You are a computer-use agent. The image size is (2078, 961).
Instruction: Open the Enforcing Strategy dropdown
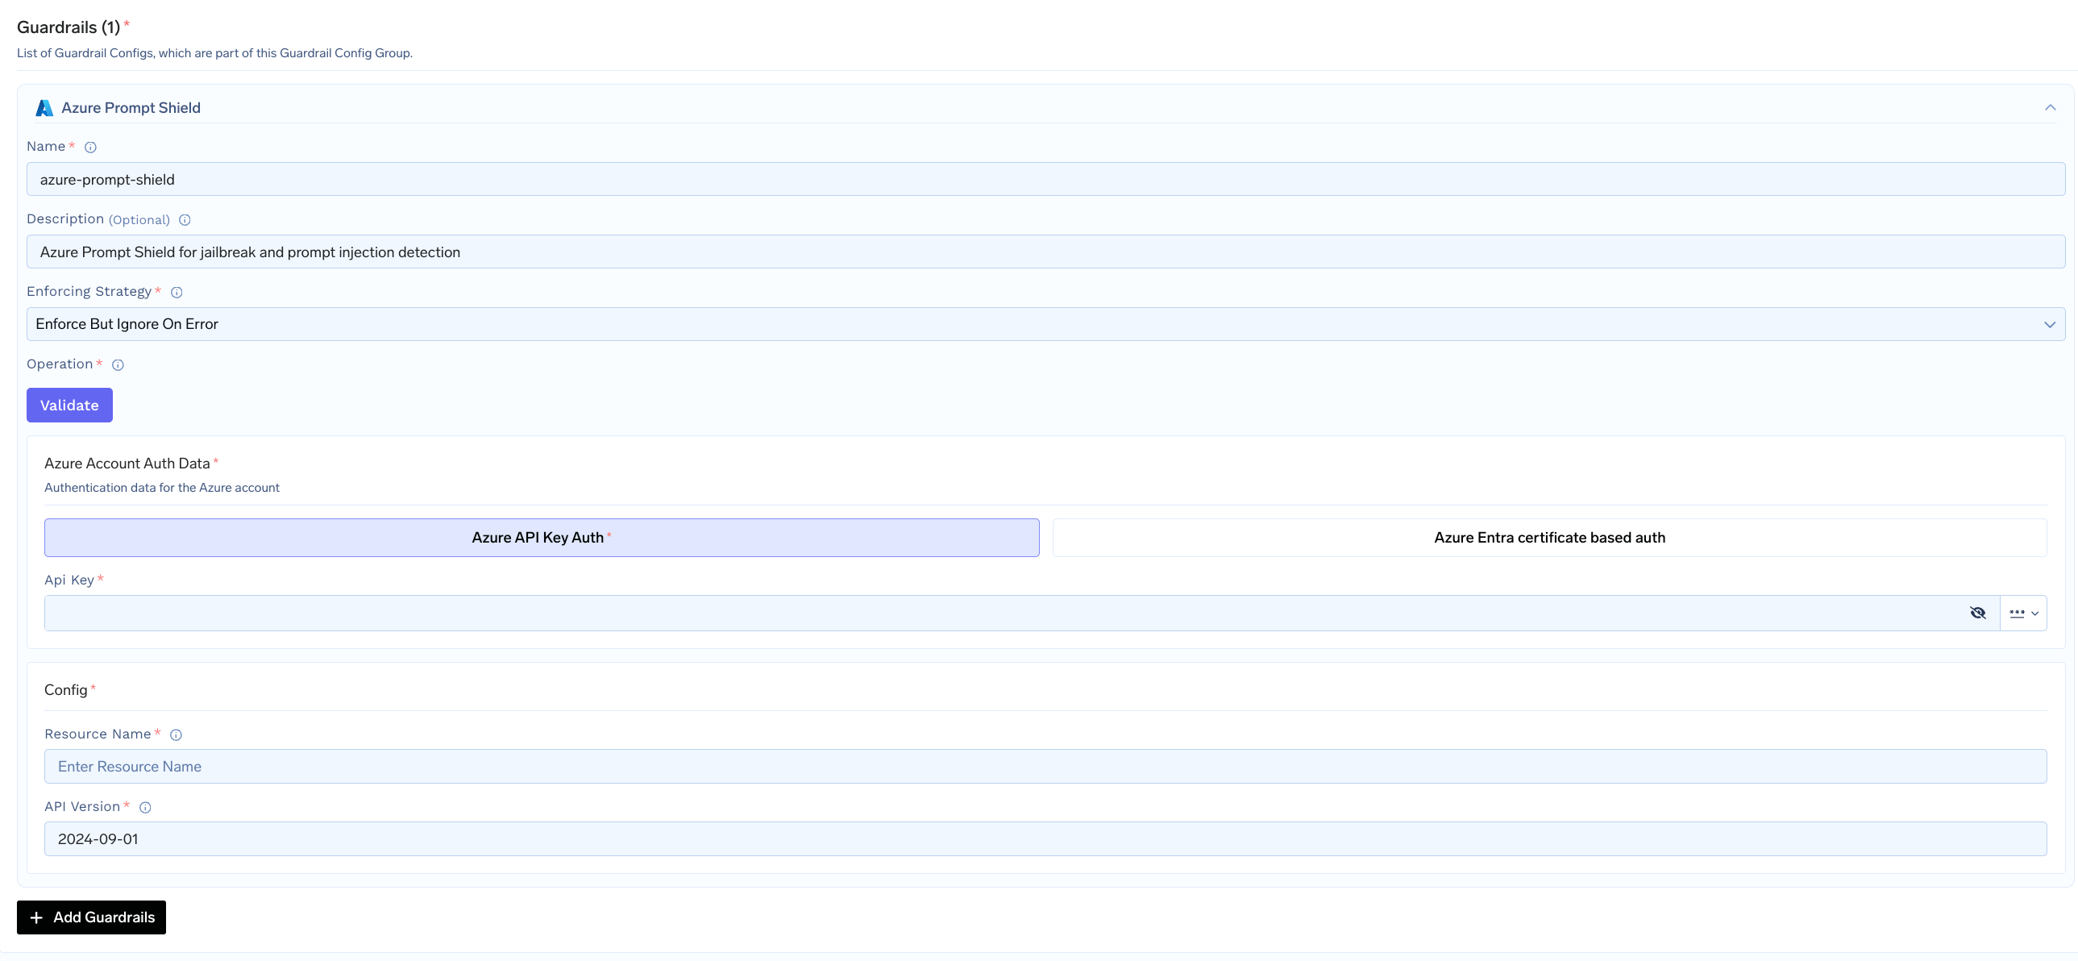coord(1045,324)
